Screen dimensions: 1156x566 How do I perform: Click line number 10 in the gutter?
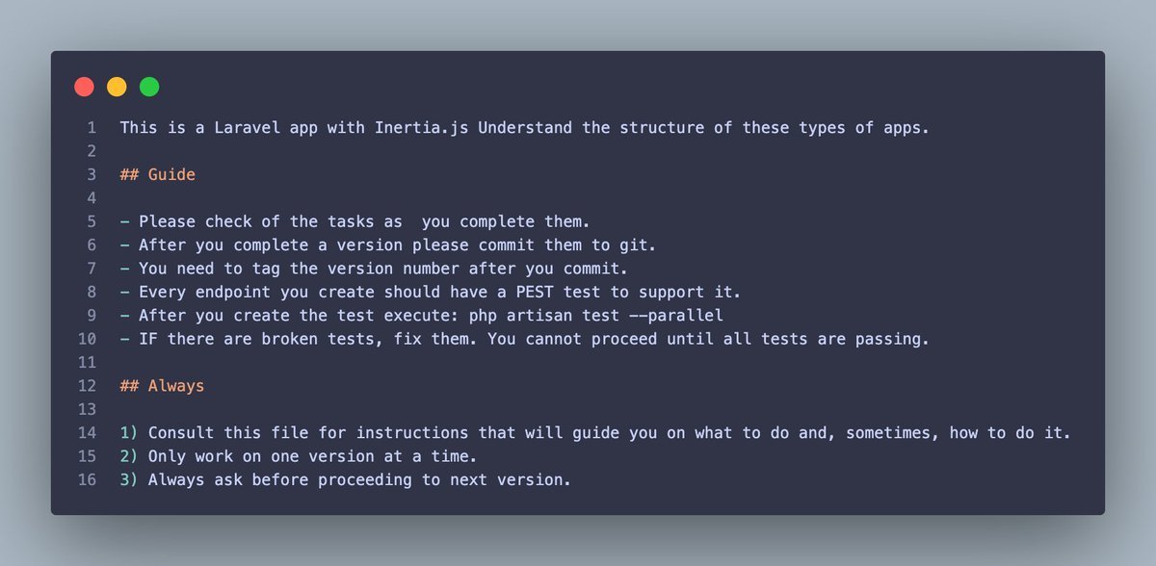tap(87, 339)
